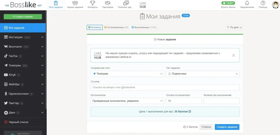Expand the Телеграм sidebar chevron
This screenshot has height=135, width=280.
(42, 65)
